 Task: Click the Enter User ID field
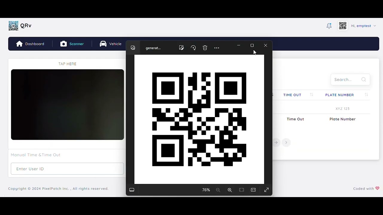pos(67,169)
